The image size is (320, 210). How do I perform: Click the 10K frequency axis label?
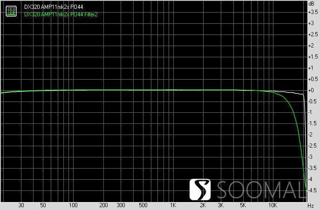272,205
